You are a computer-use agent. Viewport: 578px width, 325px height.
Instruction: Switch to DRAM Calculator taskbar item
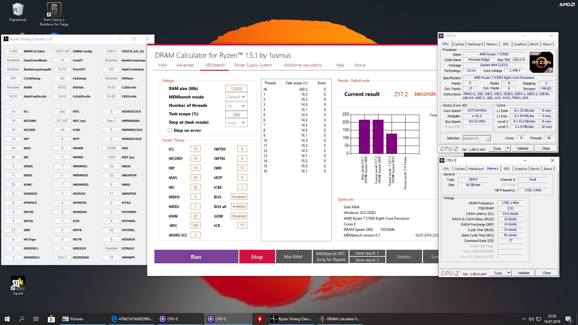coord(340,319)
